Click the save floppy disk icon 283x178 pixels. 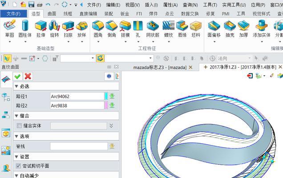(32, 4)
